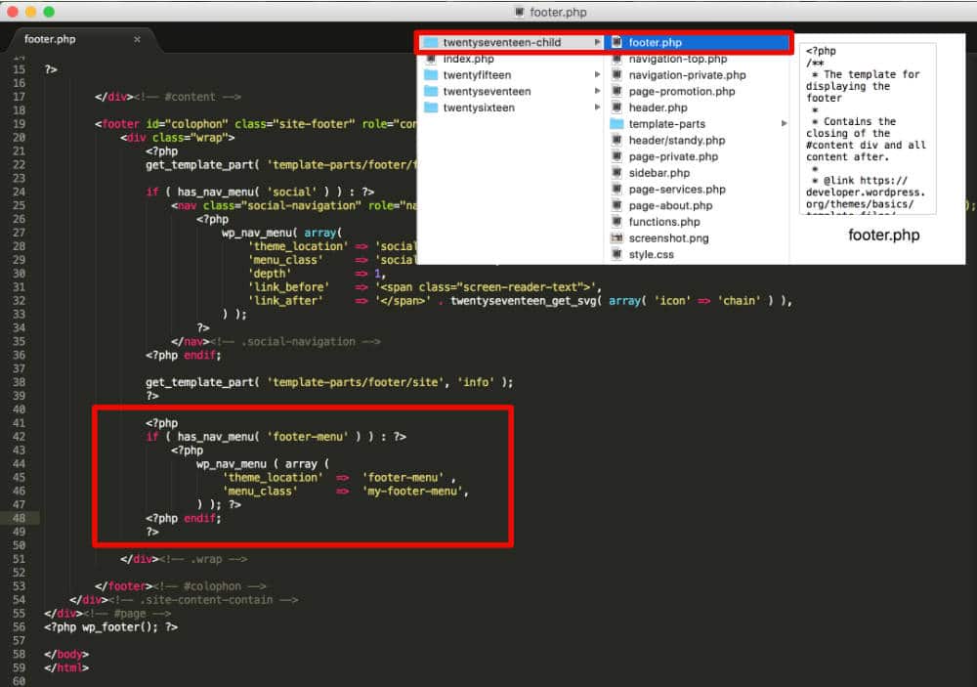Click the footer.php file icon in the list
The image size is (977, 687).
(617, 42)
